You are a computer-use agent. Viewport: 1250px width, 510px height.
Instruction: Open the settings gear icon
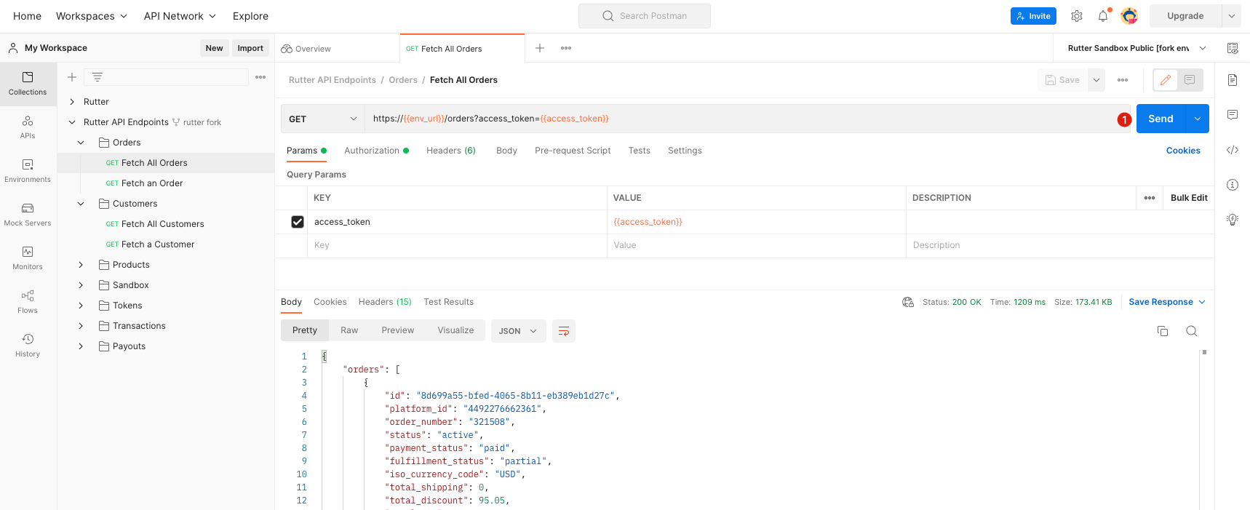1077,16
